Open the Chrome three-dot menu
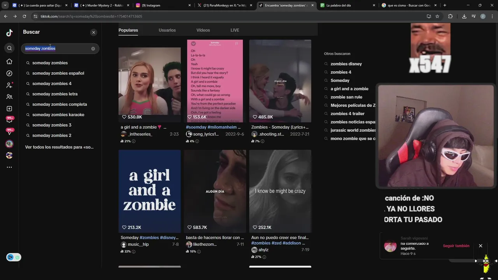 [492, 16]
